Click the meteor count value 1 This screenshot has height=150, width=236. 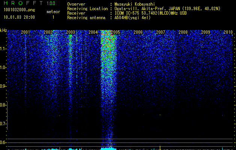click(53, 17)
